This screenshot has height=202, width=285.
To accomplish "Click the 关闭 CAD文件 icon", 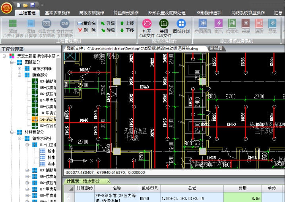I will 163,24.
